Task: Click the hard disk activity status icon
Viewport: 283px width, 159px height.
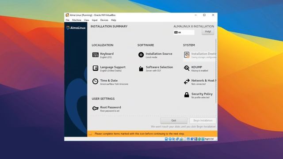Action: 166,139
